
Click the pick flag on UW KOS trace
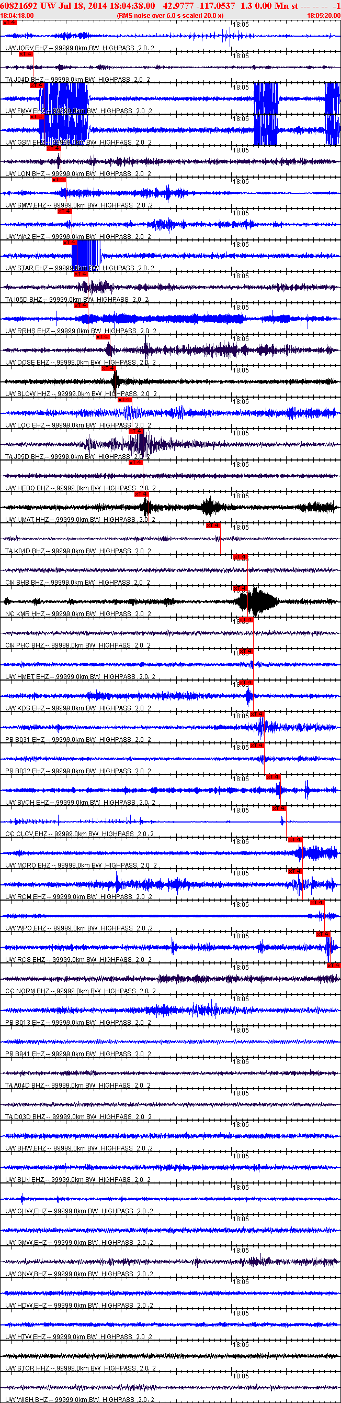tap(245, 684)
